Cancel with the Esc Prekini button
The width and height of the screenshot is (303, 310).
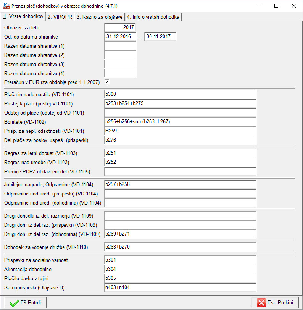click(275, 303)
